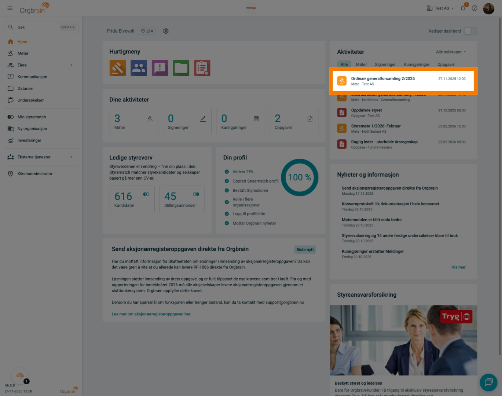This screenshot has width=502, height=396.
Task: Click the purple message icon in Hurtigmeny
Action: (160, 68)
